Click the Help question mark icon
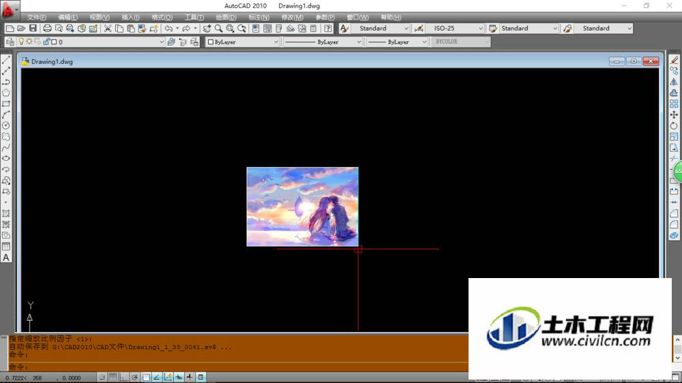This screenshot has width=682, height=383. tap(328, 28)
